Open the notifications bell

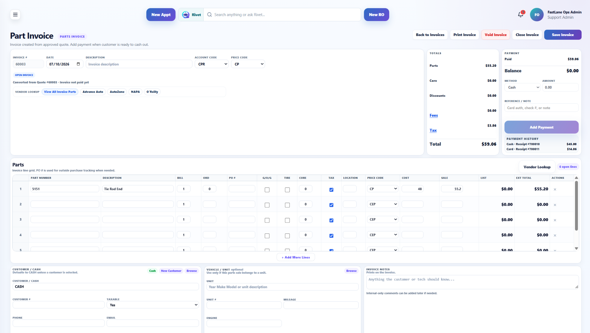tap(521, 15)
